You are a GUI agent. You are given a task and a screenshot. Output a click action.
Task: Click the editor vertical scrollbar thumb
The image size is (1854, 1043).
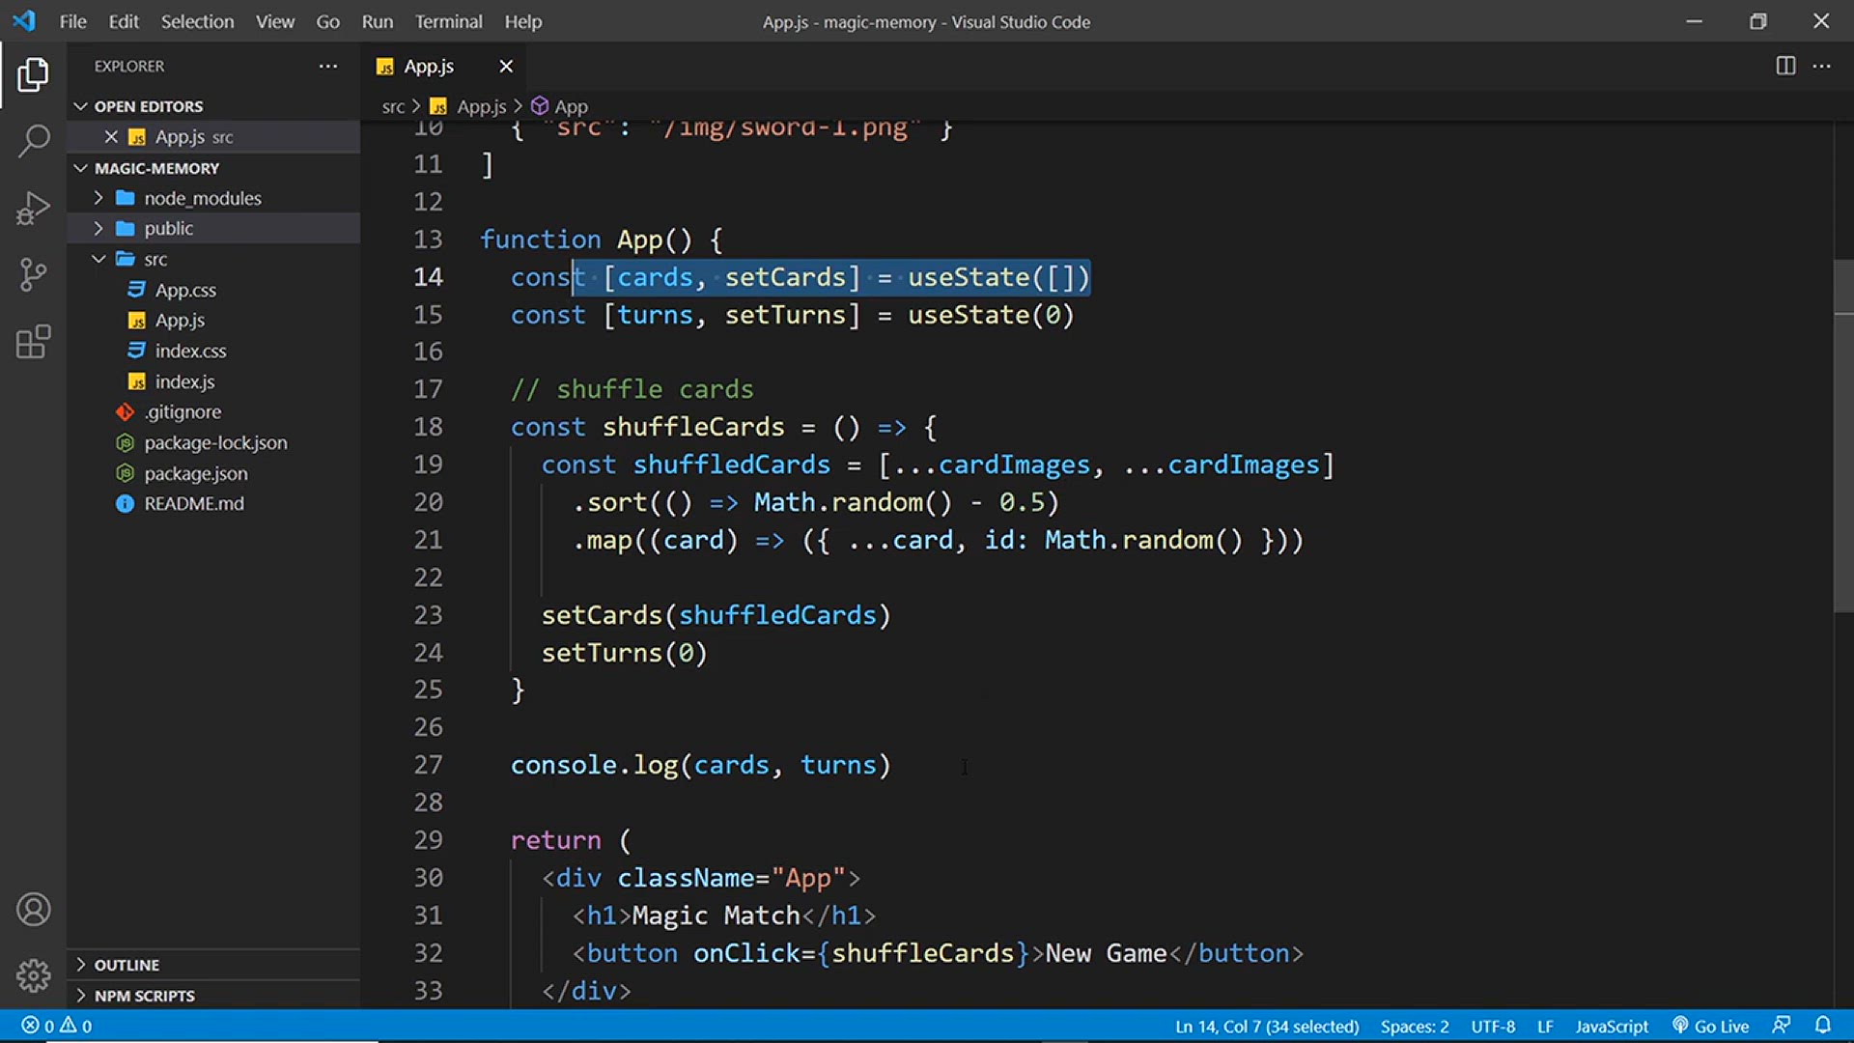(x=1843, y=436)
